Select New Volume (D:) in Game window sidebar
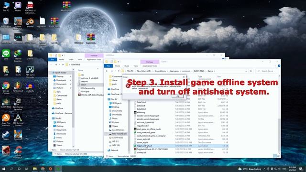The width and height of the screenshot is (306, 172). (118, 134)
